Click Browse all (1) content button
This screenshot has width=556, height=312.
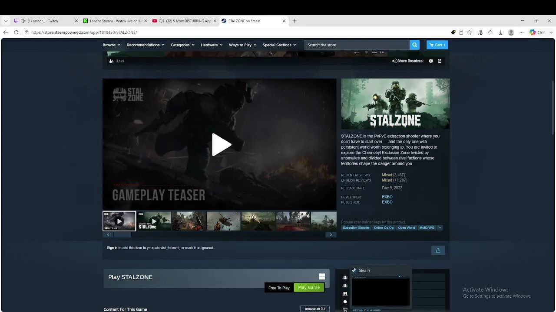pyautogui.click(x=314, y=309)
